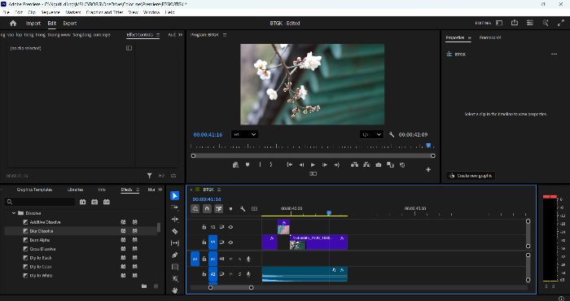
Task: Toggle Snap in Timeline
Action: (207, 209)
